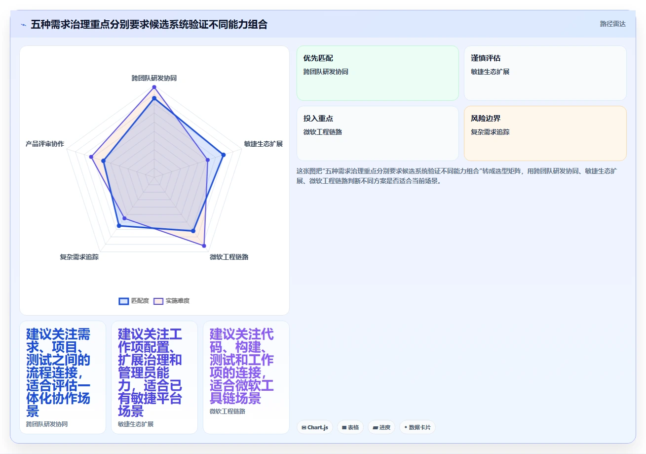The height and width of the screenshot is (454, 646).
Task: Click the 实施难度 point on 产品评审协作 axis
Action: [x=91, y=157]
